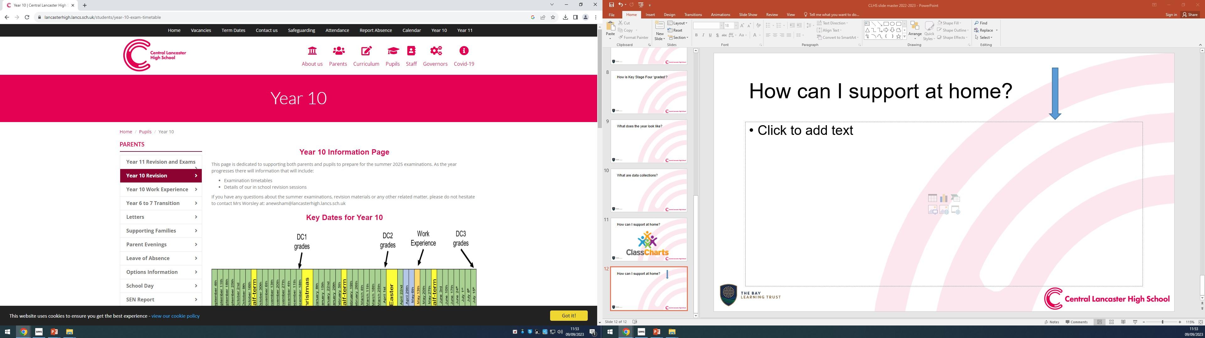Click Reset slide in Slides group
Image resolution: width=1205 pixels, height=338 pixels.
tap(675, 30)
